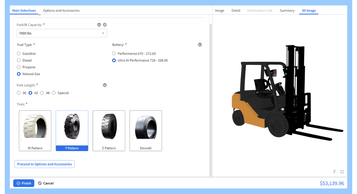Viewport: 357px width, 194px height.
Task: Switch to Main Selections tab
Action: [x=24, y=11]
